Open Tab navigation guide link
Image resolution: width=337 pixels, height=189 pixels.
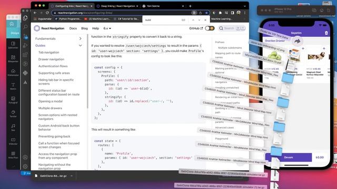(48, 52)
